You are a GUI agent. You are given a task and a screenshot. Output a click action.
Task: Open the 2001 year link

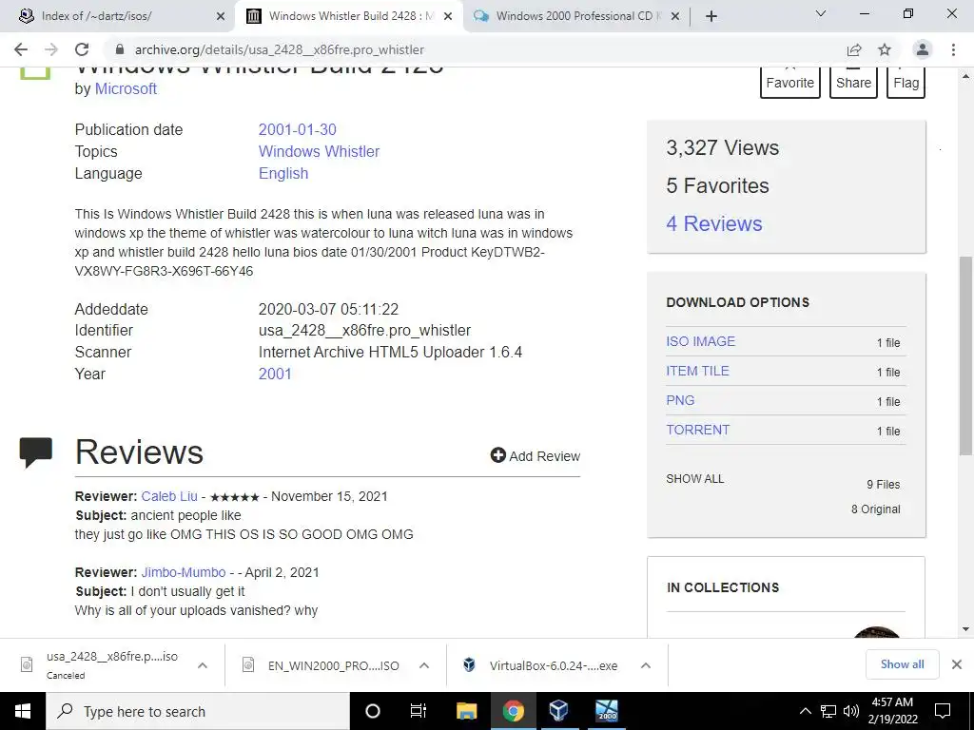(x=275, y=374)
